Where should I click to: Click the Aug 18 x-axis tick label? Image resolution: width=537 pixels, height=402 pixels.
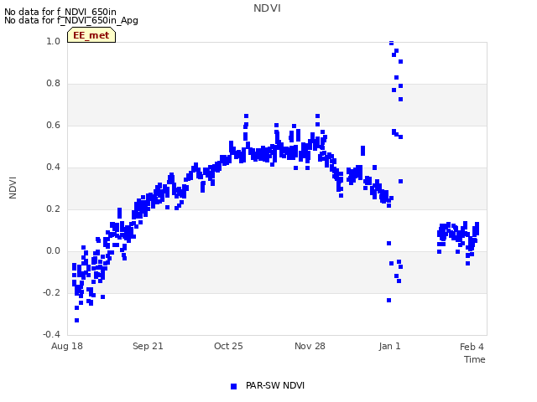tap(67, 346)
